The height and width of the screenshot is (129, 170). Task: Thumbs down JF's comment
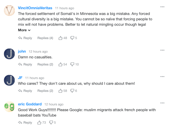(x=72, y=91)
